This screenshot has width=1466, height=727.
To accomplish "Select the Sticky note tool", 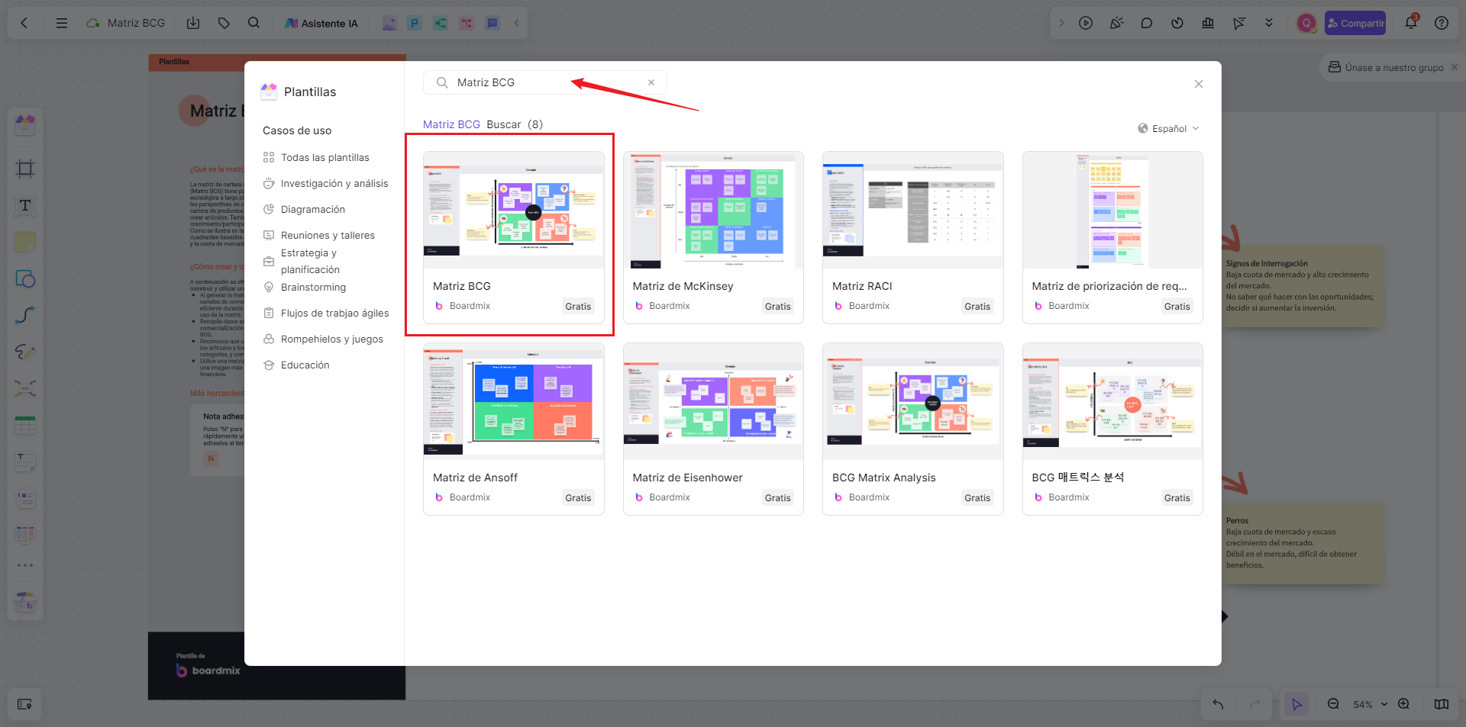I will [25, 242].
